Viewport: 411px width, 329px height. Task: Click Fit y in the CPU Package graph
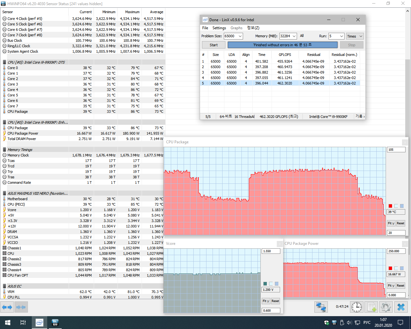coord(391,223)
